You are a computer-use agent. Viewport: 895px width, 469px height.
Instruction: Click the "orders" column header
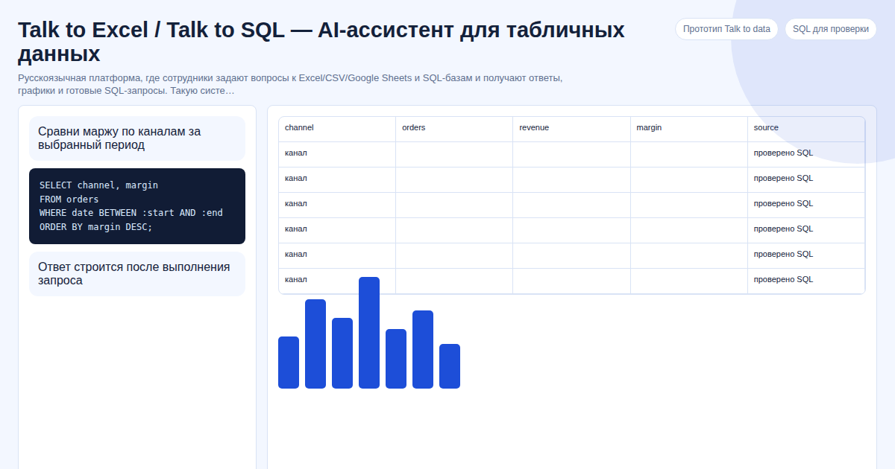(454, 129)
